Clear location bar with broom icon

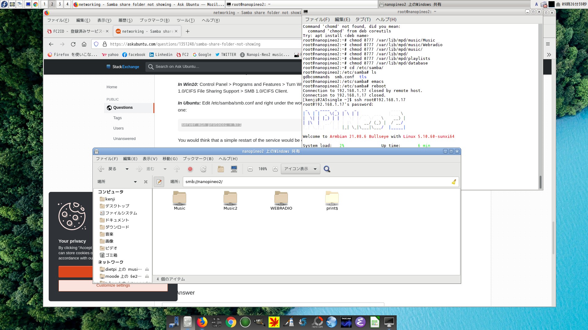tap(454, 182)
